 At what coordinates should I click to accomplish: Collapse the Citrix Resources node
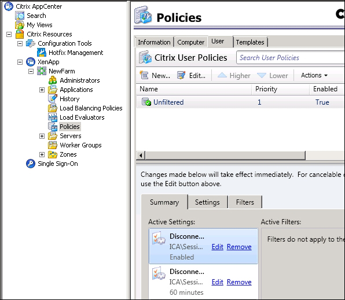[x=9, y=34]
